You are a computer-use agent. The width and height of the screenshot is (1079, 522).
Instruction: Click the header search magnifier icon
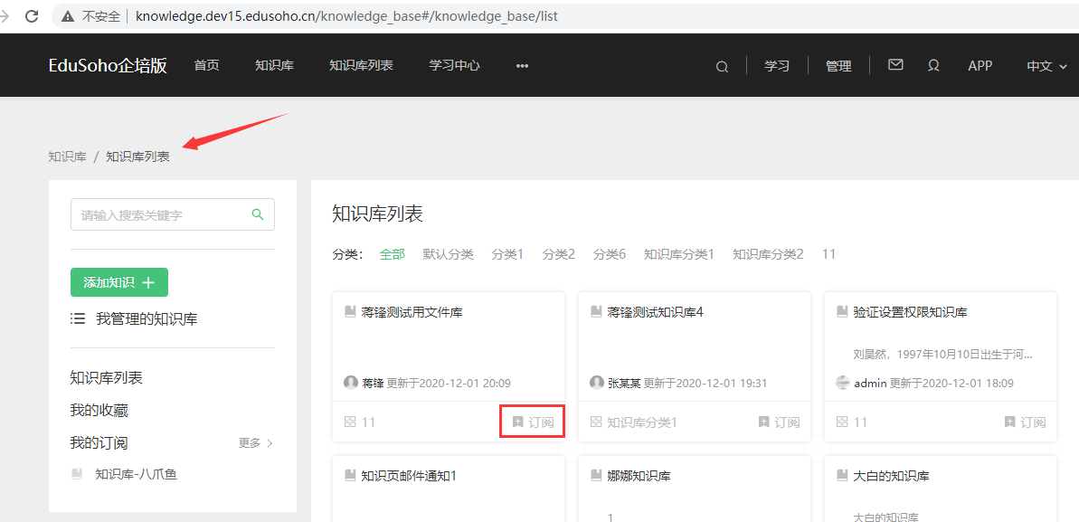point(722,67)
